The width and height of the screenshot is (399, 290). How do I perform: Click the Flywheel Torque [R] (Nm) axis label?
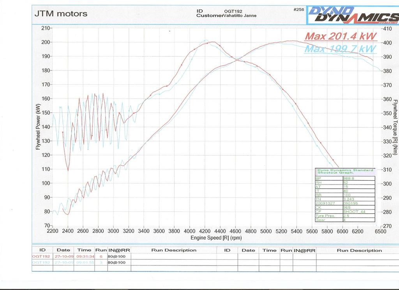click(395, 127)
